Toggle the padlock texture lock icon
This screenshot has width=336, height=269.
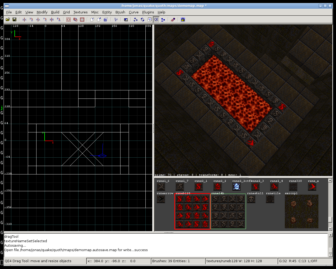183,19
